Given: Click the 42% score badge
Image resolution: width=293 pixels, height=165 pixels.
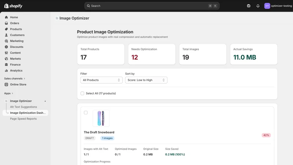Looking at the screenshot, I should 266,135.
